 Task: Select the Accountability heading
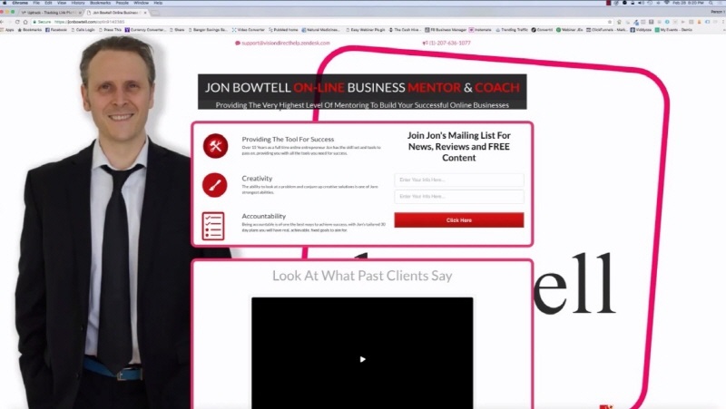pyautogui.click(x=263, y=216)
